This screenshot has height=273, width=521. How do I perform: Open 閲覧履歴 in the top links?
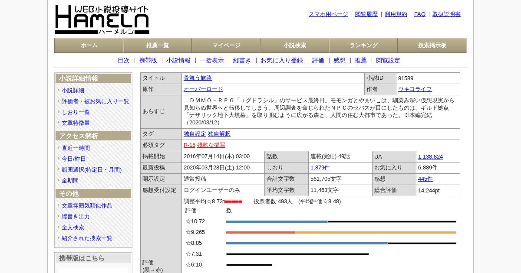click(x=366, y=14)
